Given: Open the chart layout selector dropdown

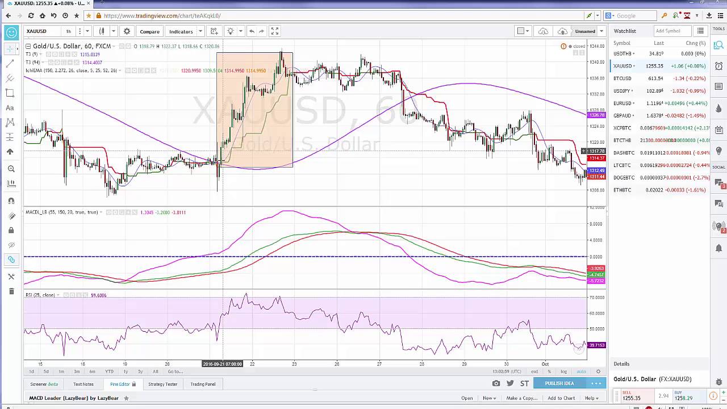Looking at the screenshot, I should click(523, 31).
